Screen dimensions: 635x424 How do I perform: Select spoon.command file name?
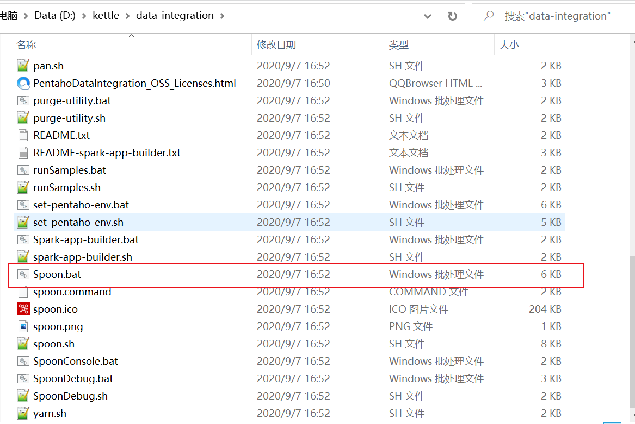point(72,292)
